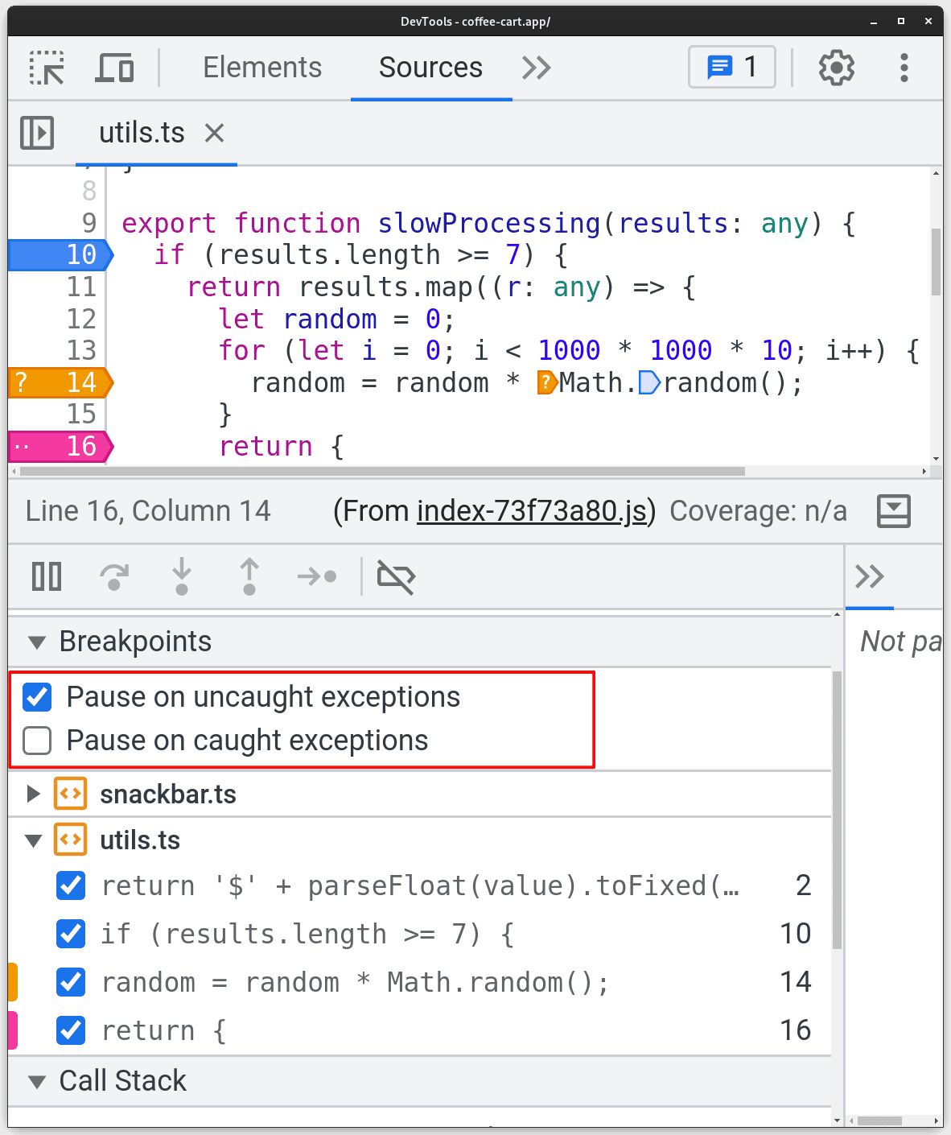This screenshot has height=1135, width=951.
Task: Open the index-73f73a80.js source link
Action: click(532, 510)
